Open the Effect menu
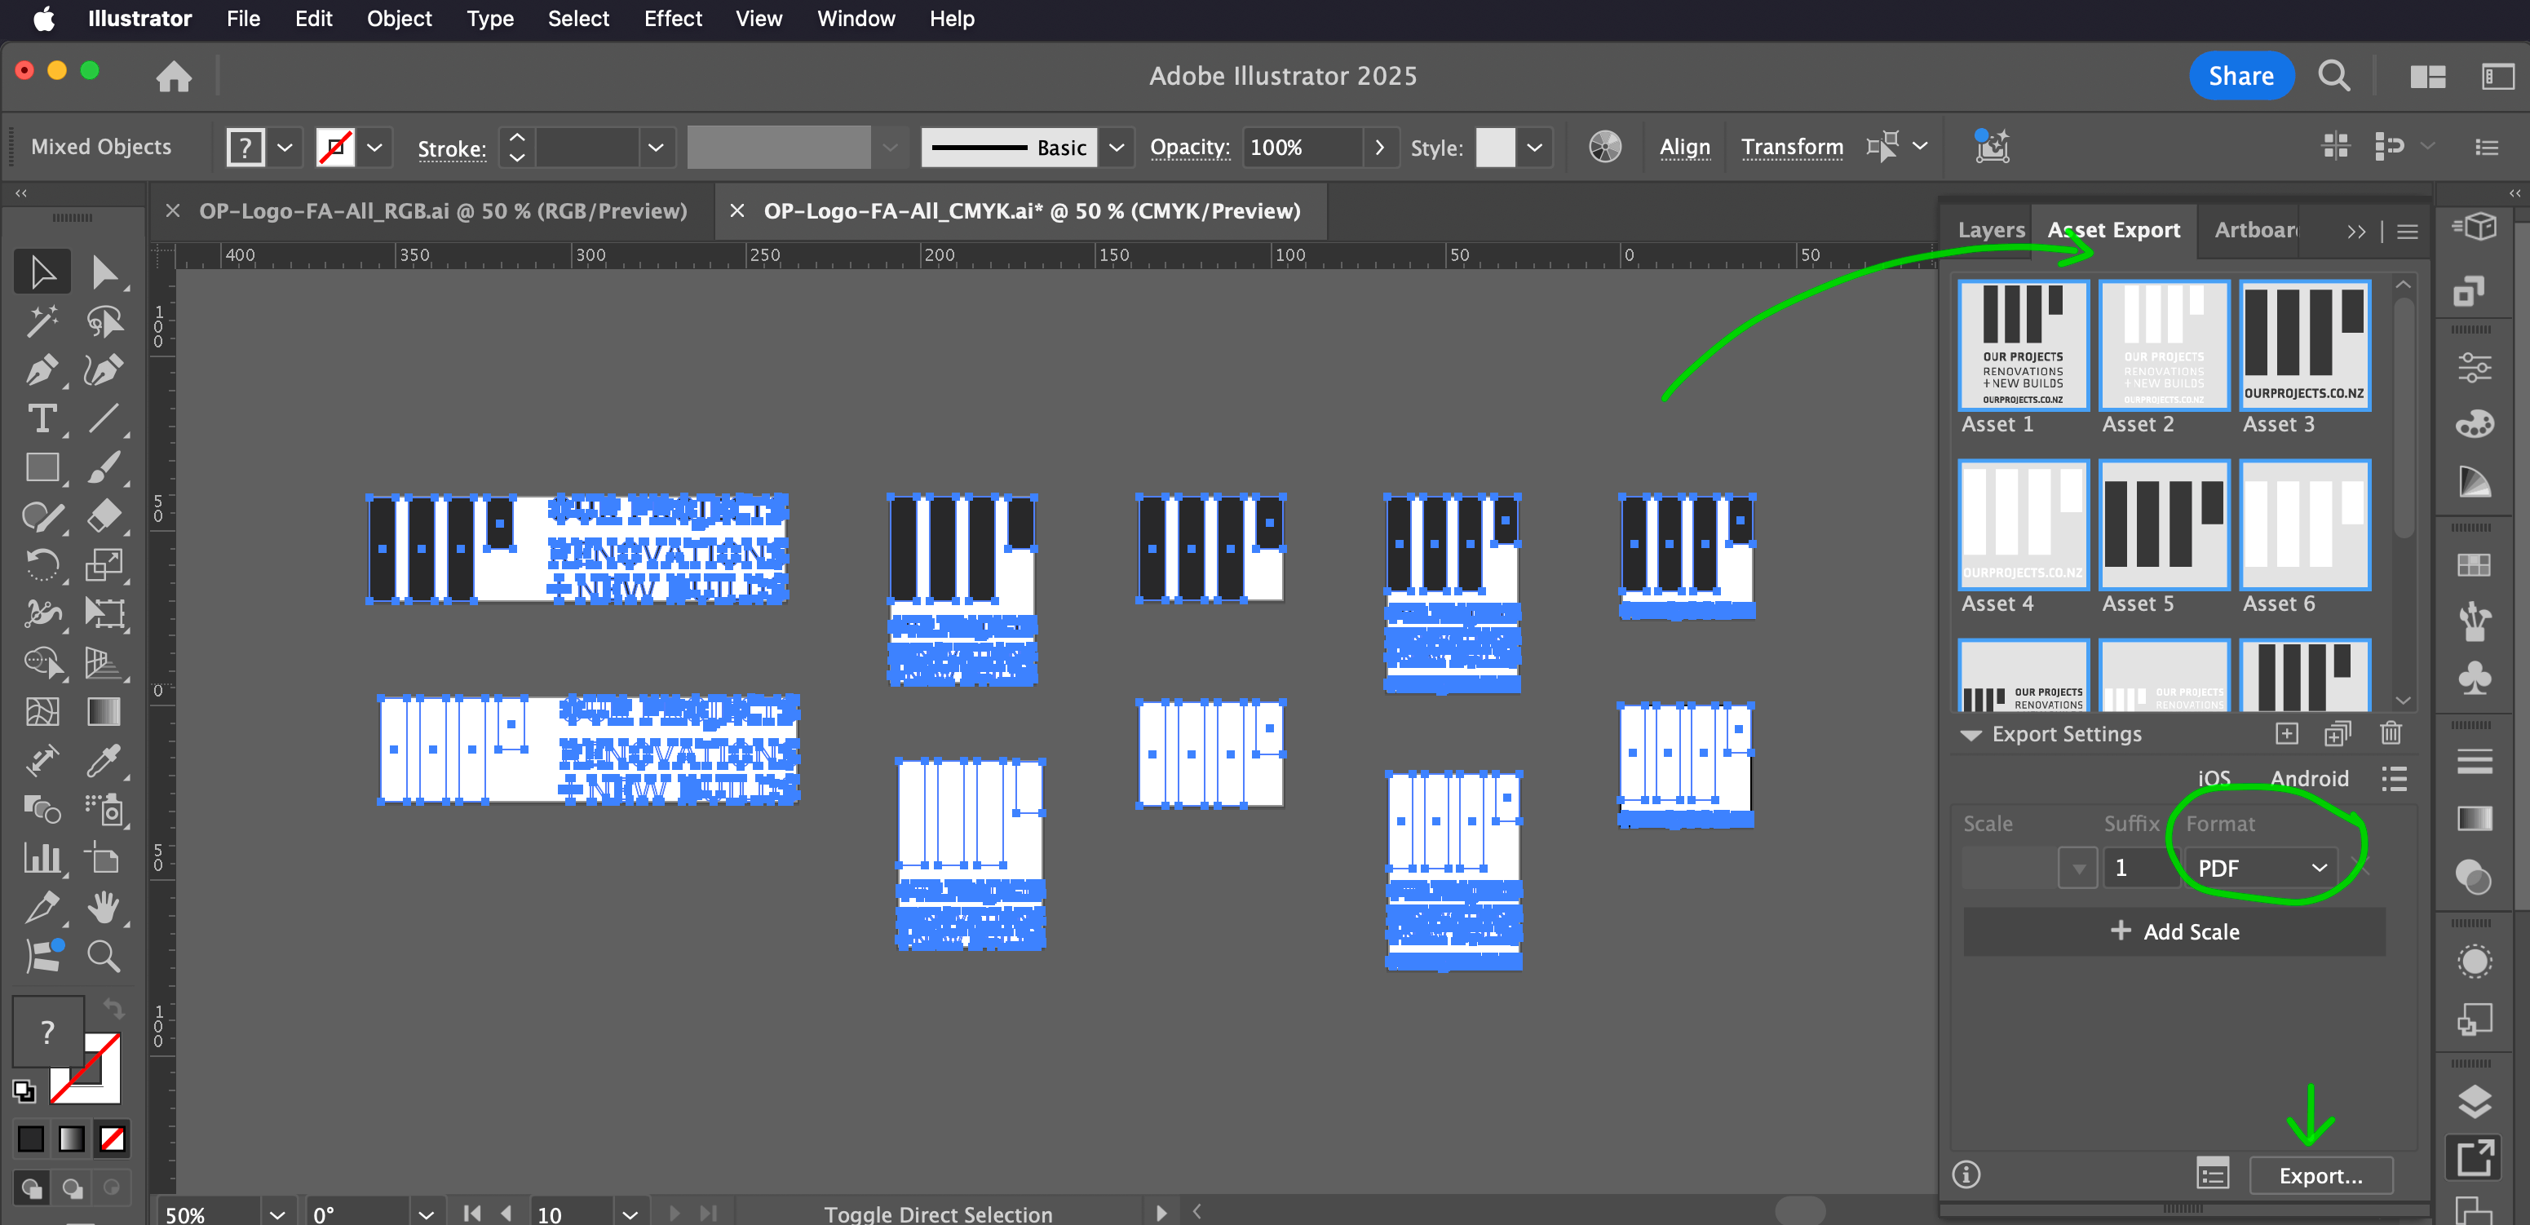Viewport: 2530px width, 1225px height. click(x=673, y=19)
